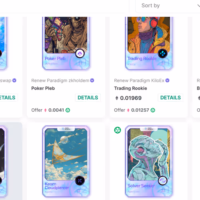Click the KiloEx logo badge on the Trading Rookie card
The image size is (200, 200).
[x=163, y=54]
